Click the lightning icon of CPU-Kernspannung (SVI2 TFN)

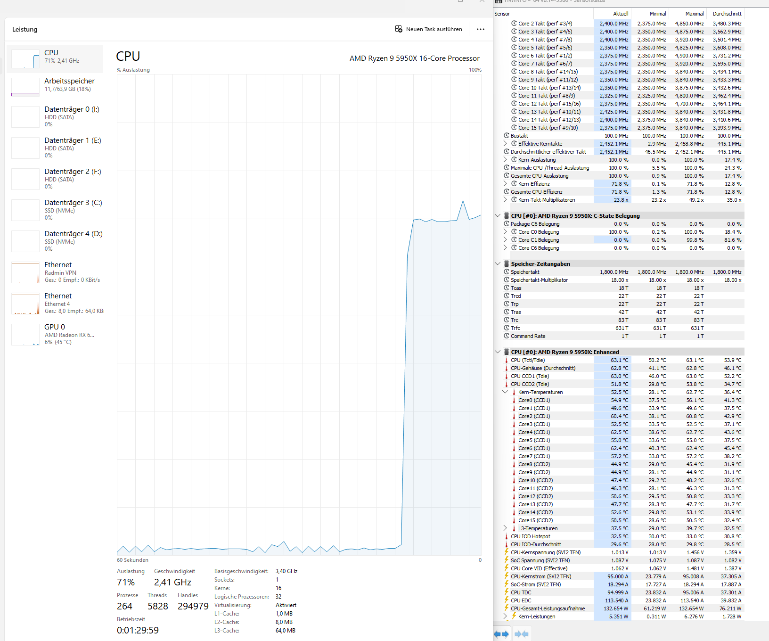[x=507, y=552]
